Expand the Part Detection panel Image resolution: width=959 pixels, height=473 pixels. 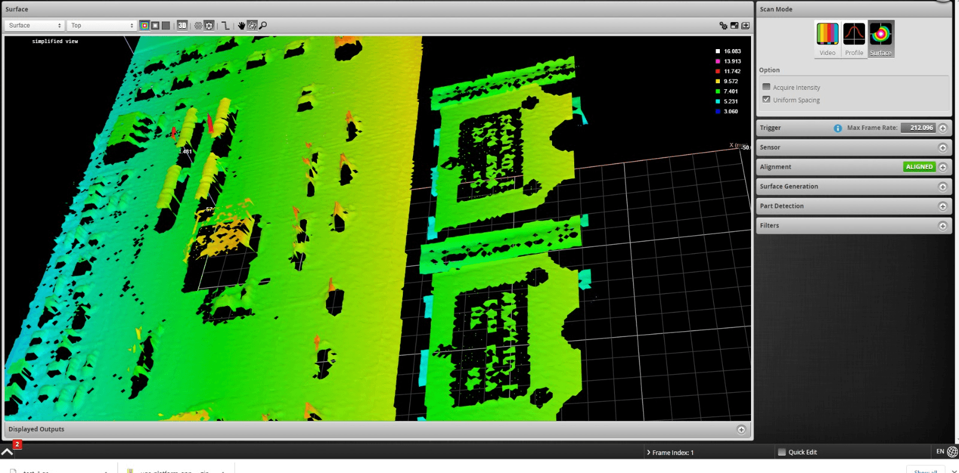943,207
